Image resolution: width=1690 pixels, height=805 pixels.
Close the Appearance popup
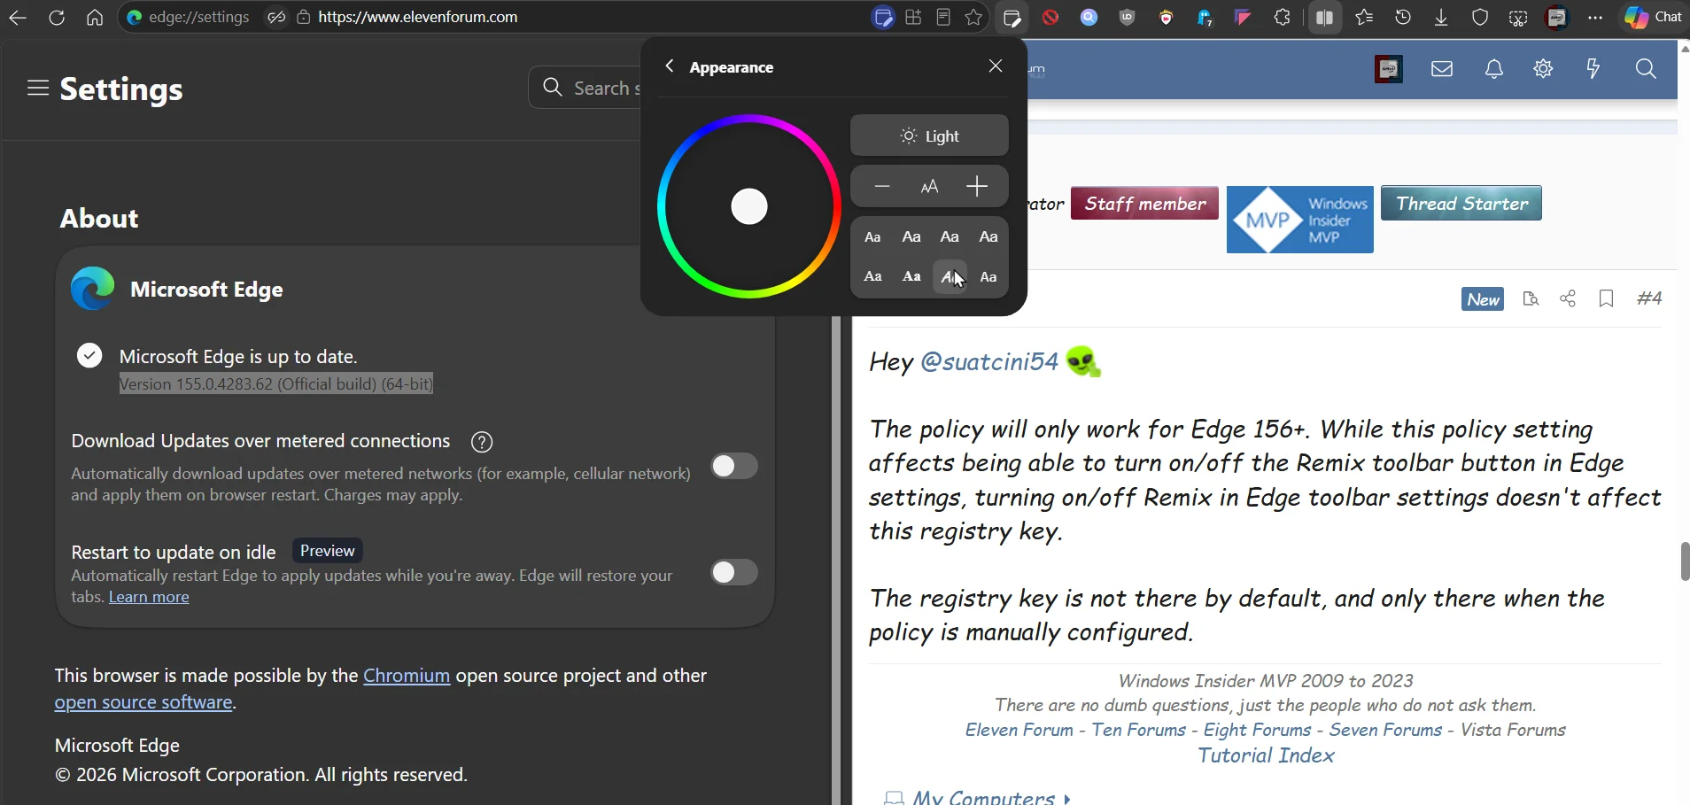996,66
